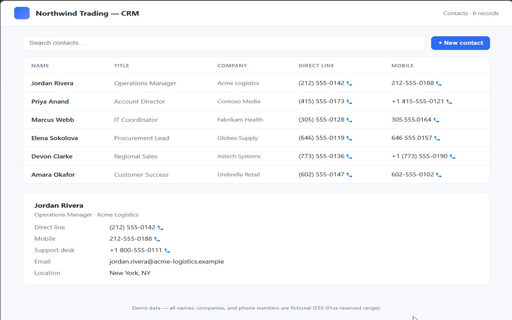This screenshot has height=320, width=512.
Task: Click phone icon for Amara Okafor's direct line
Action: coord(349,175)
